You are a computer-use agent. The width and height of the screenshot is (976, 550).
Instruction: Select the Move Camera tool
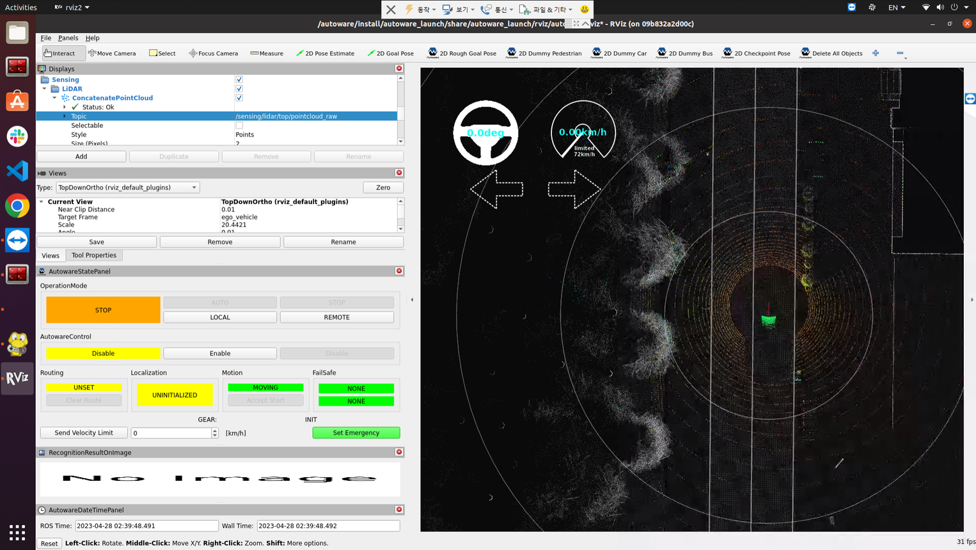pyautogui.click(x=112, y=53)
